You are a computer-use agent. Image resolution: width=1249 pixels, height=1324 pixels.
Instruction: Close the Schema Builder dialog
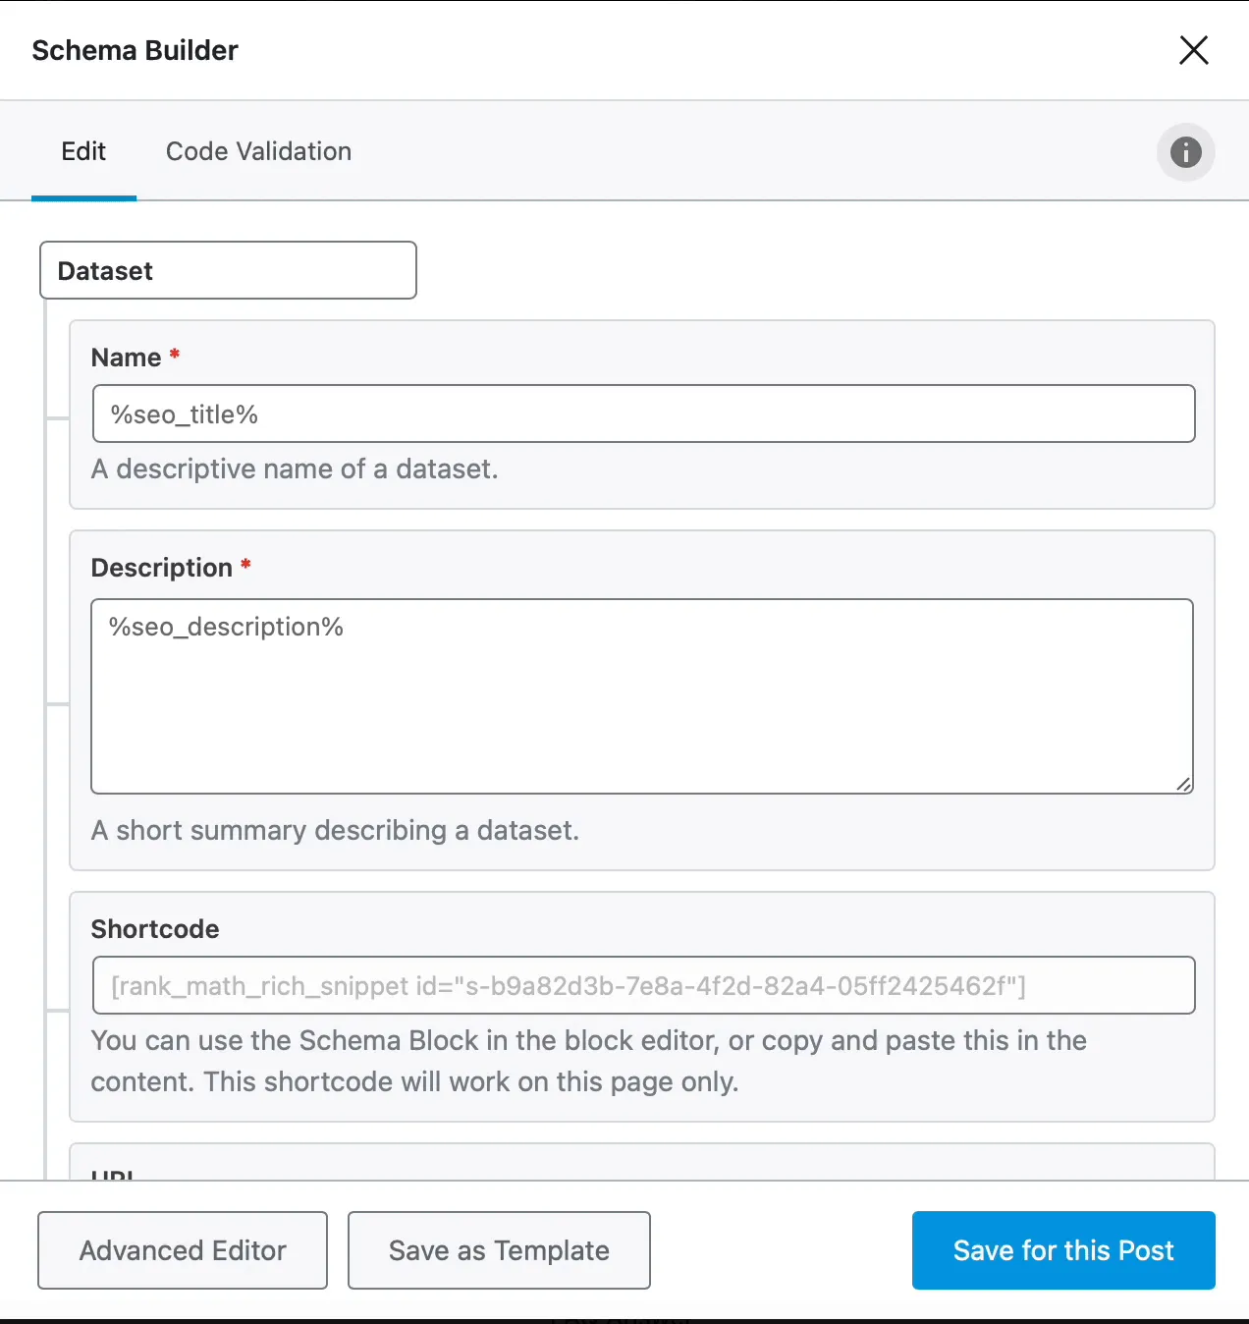[x=1193, y=50]
